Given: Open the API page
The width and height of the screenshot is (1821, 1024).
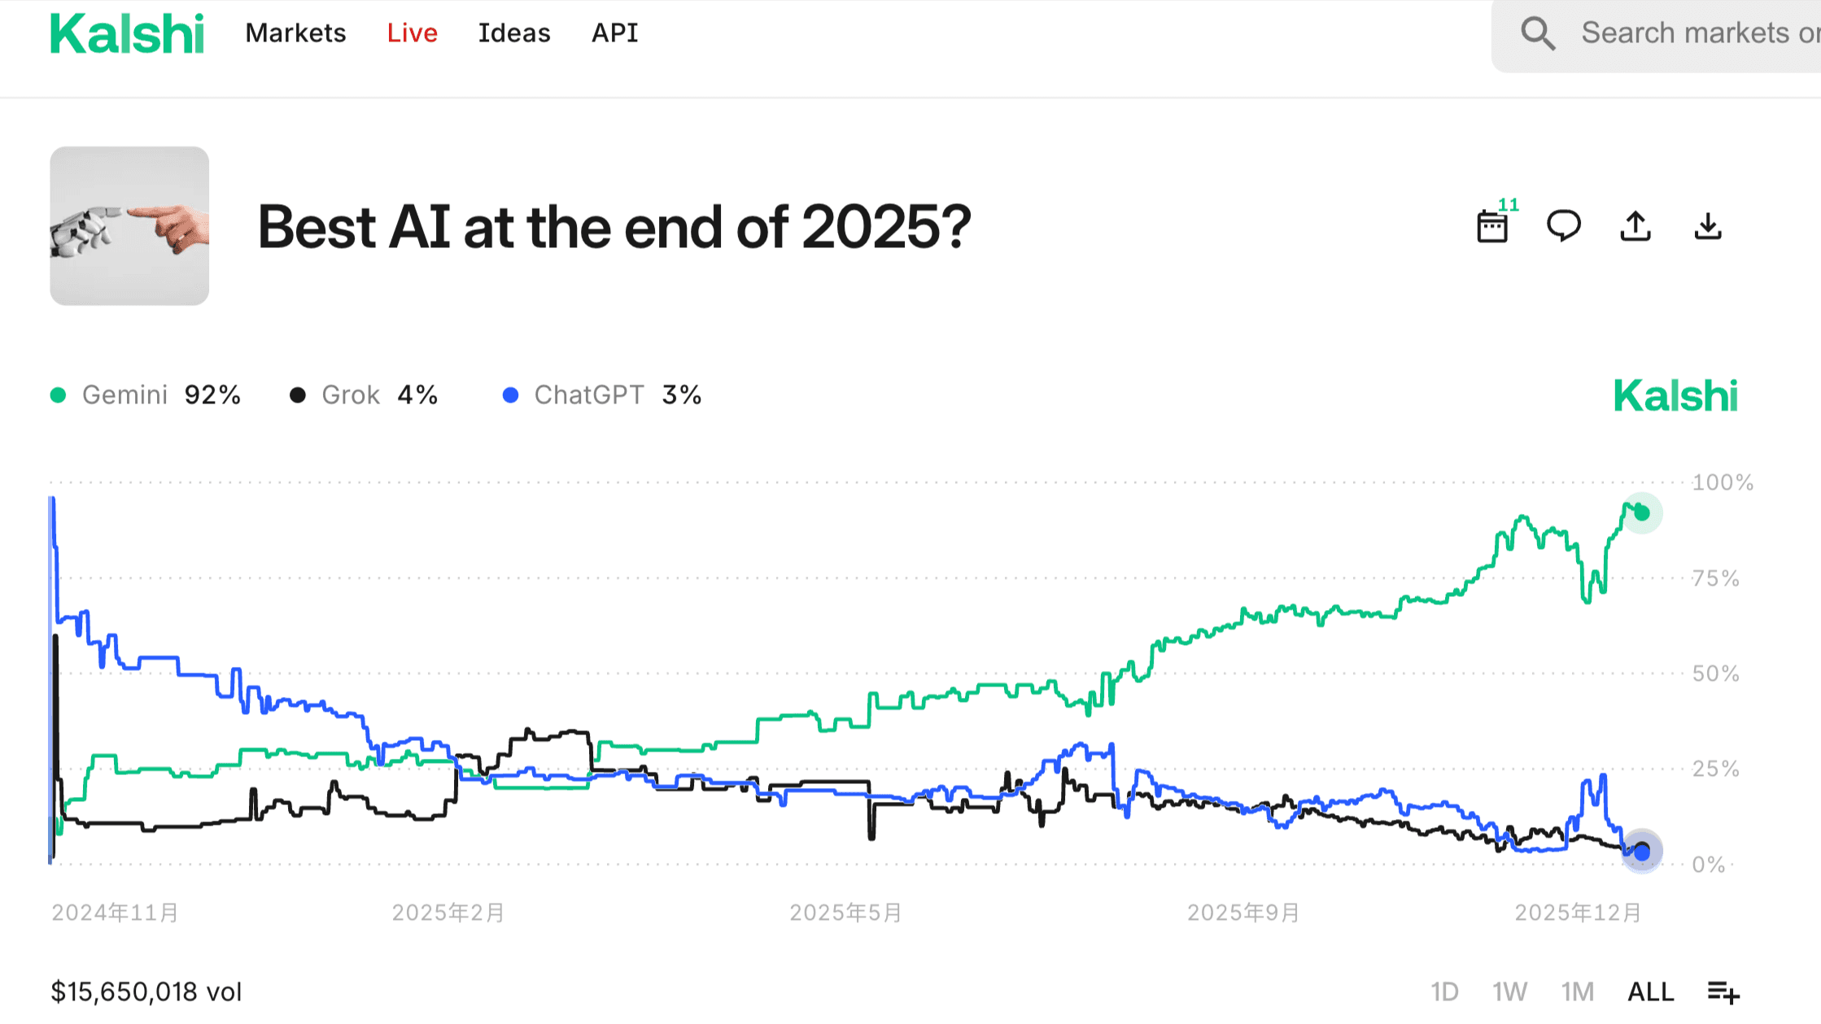Looking at the screenshot, I should [614, 33].
